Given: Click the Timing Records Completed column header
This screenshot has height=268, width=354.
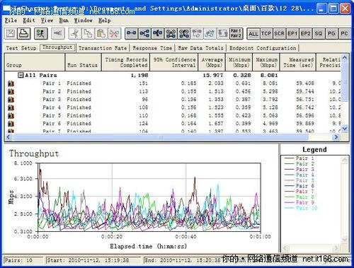Looking at the screenshot, I should click(x=126, y=62).
